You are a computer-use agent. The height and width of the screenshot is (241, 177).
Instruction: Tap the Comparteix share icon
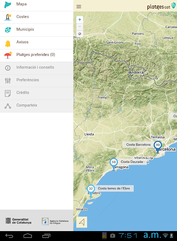(x=8, y=106)
